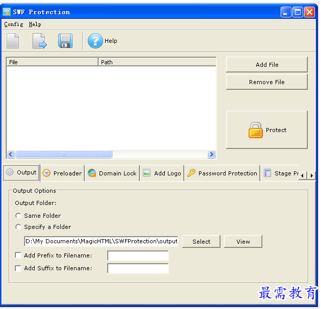The image size is (321, 309).
Task: Click the Protect button with padlock
Action: pos(267,130)
